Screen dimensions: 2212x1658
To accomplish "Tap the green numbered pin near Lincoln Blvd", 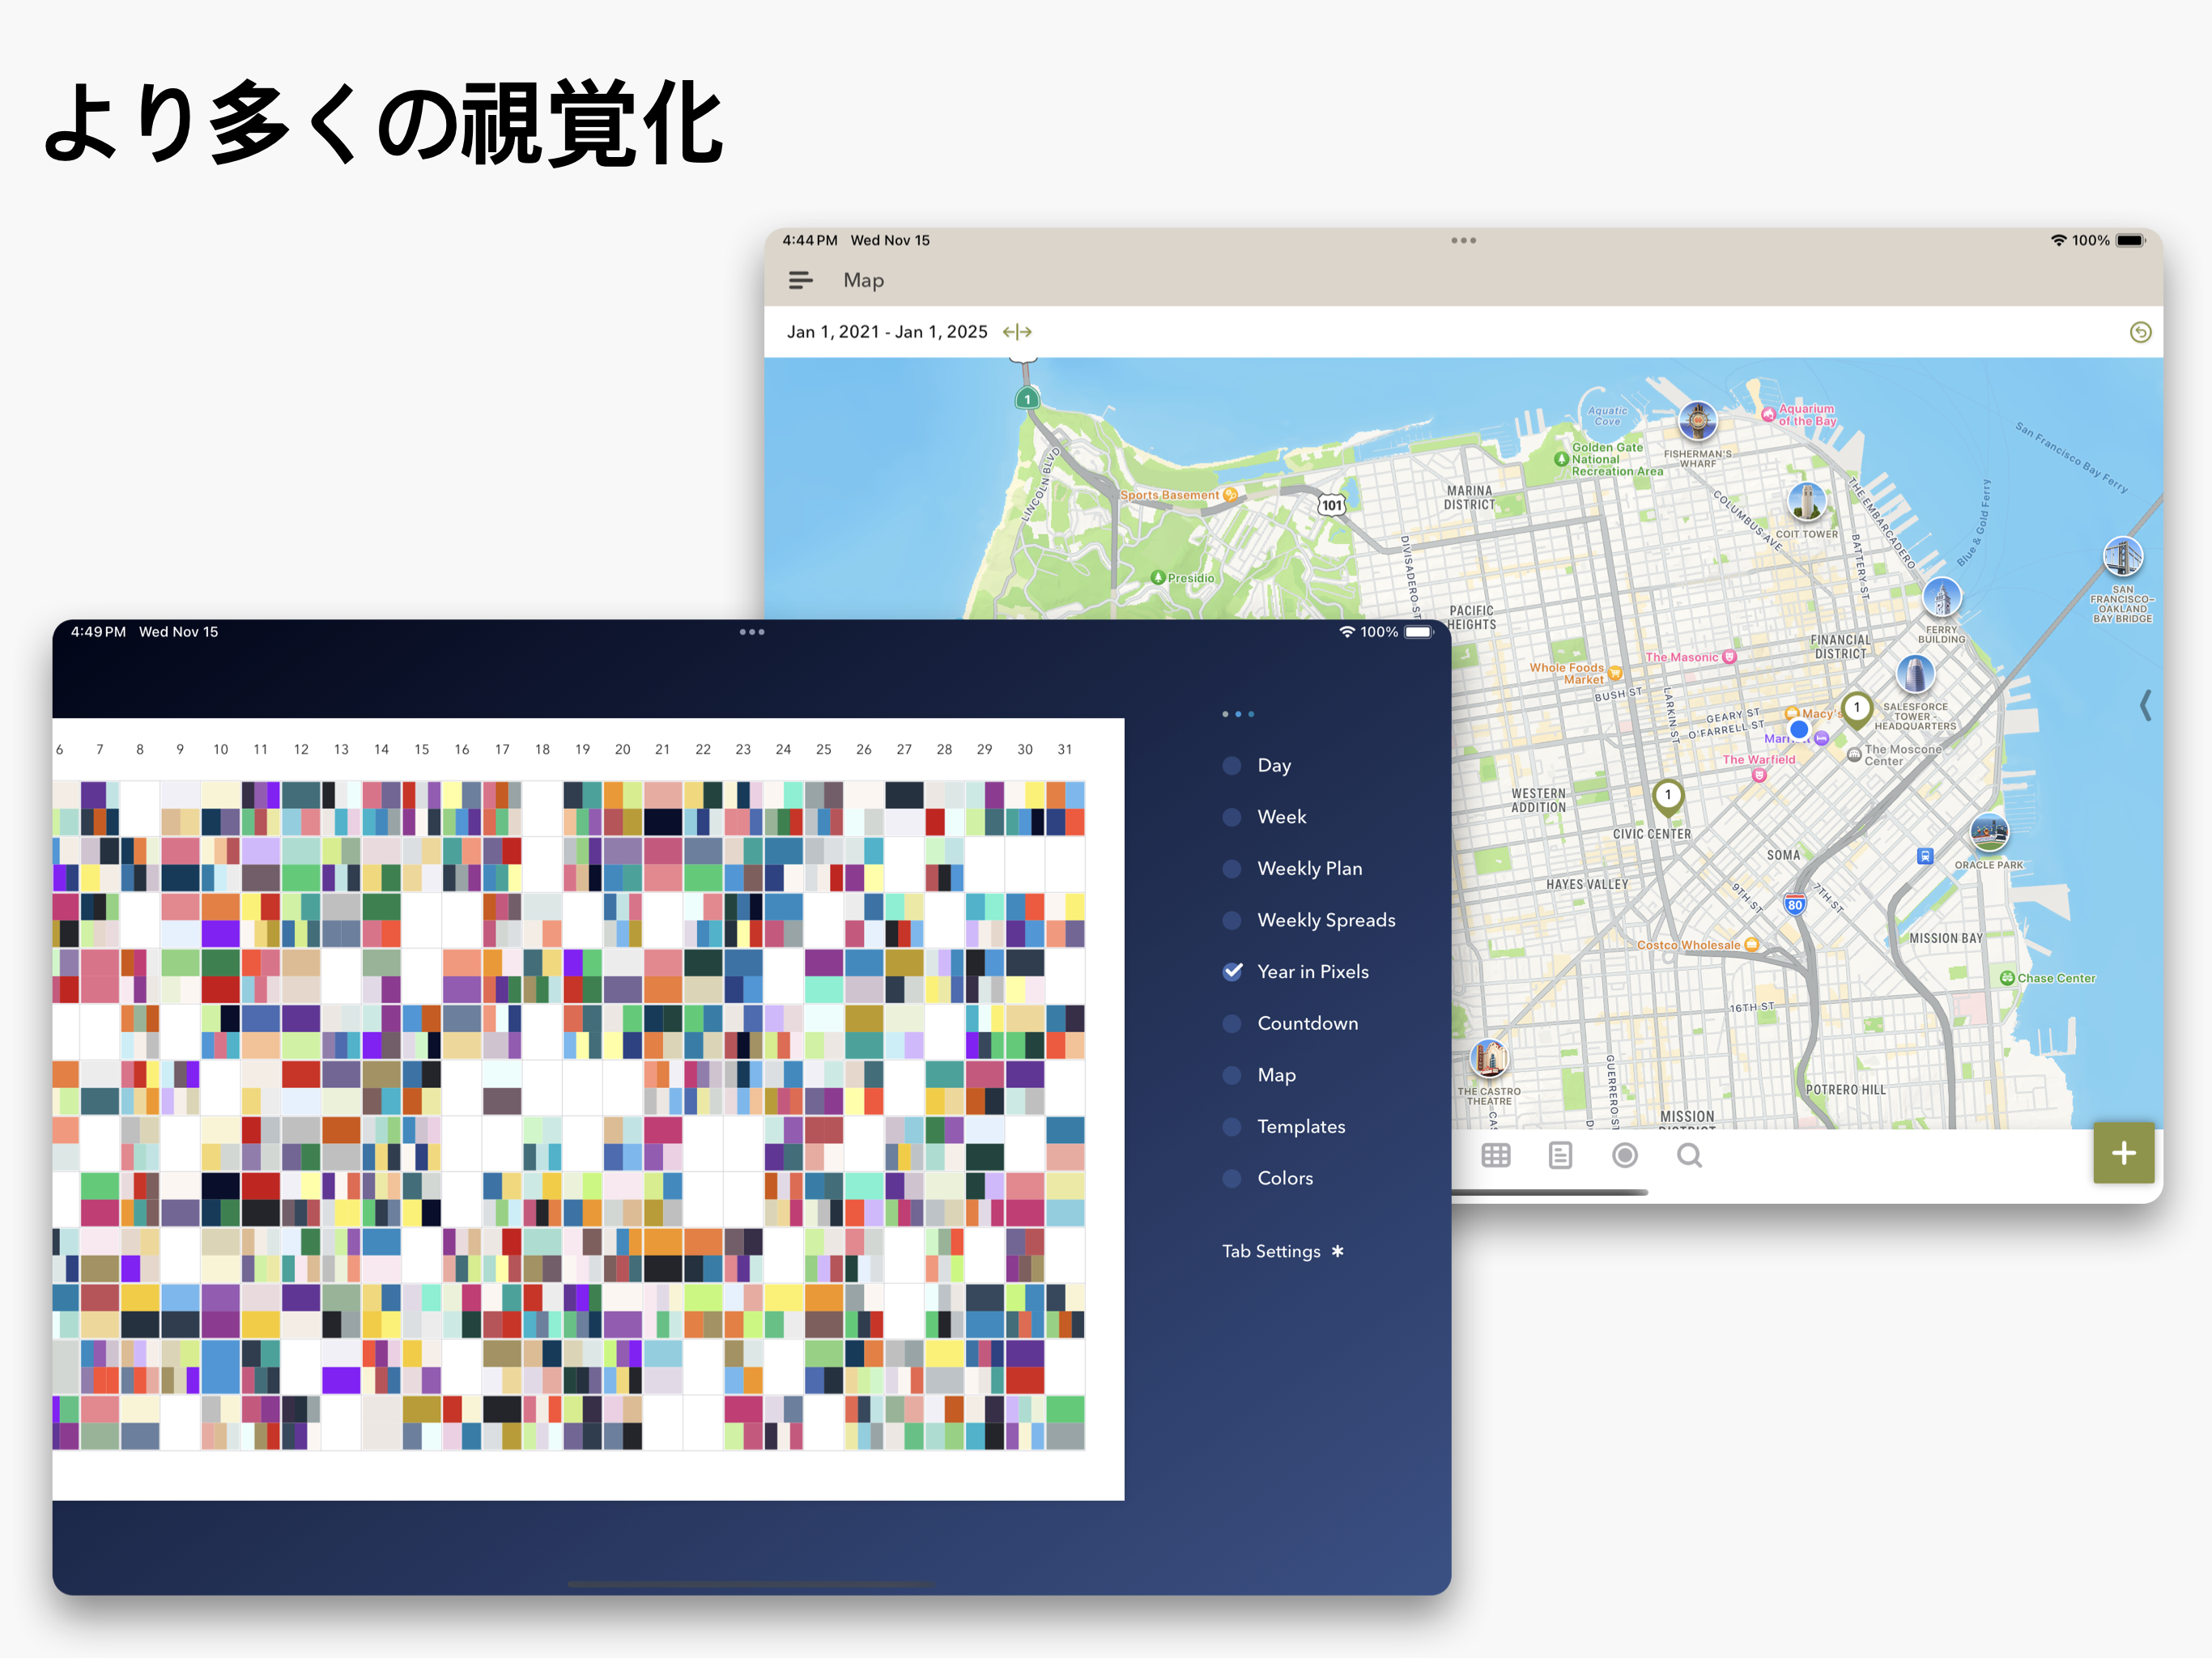I will point(1027,400).
